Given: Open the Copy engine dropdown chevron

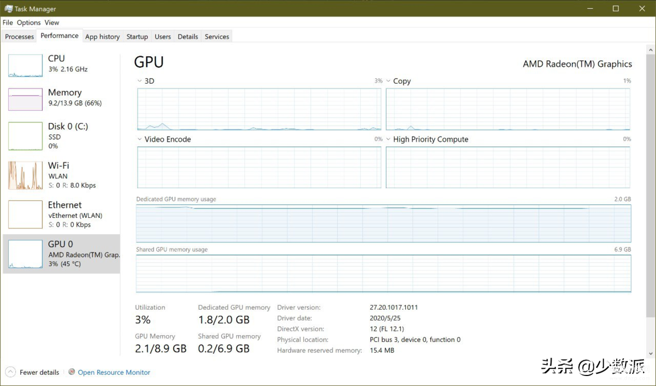Looking at the screenshot, I should point(388,81).
